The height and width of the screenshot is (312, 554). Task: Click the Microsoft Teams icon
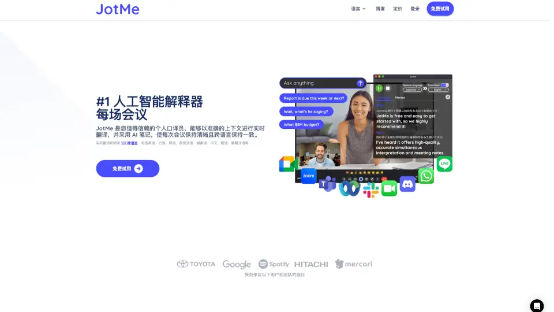tap(328, 184)
